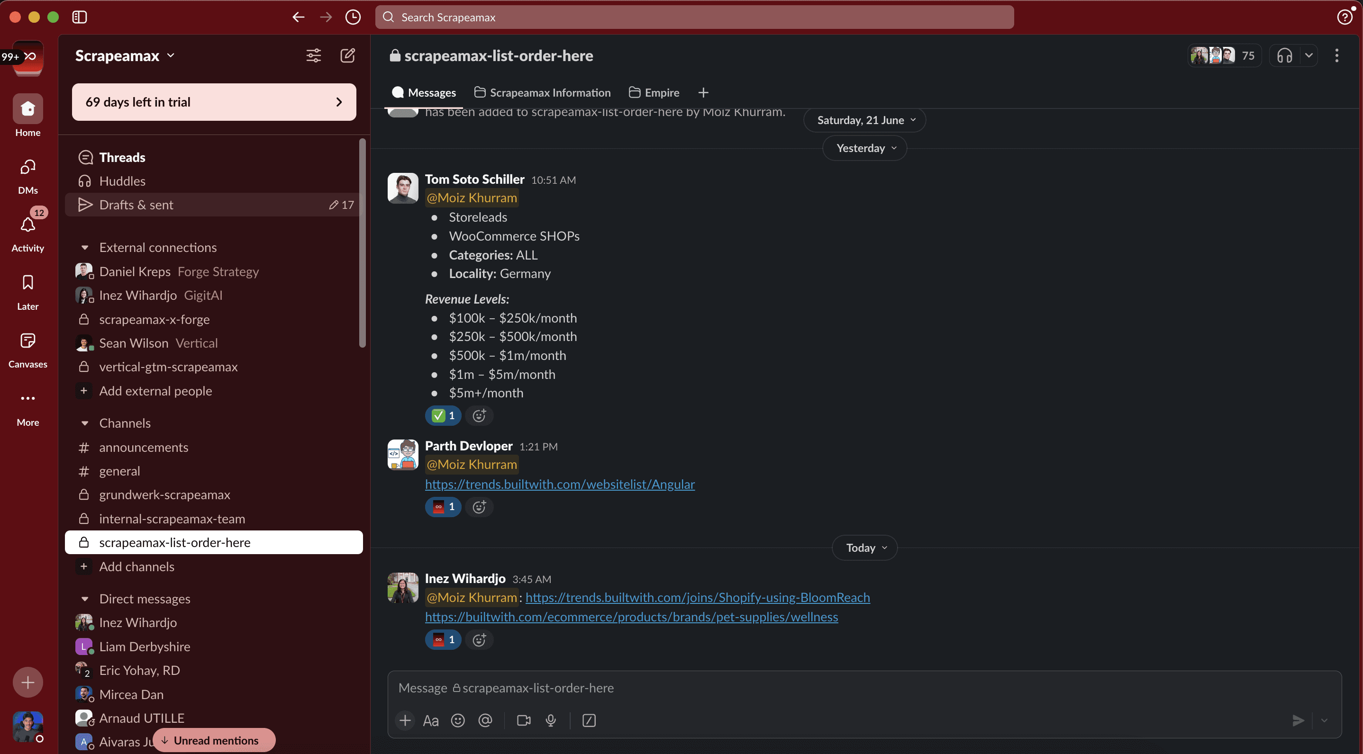Image resolution: width=1363 pixels, height=754 pixels.
Task: Jump to Unread mentions
Action: coord(214,740)
